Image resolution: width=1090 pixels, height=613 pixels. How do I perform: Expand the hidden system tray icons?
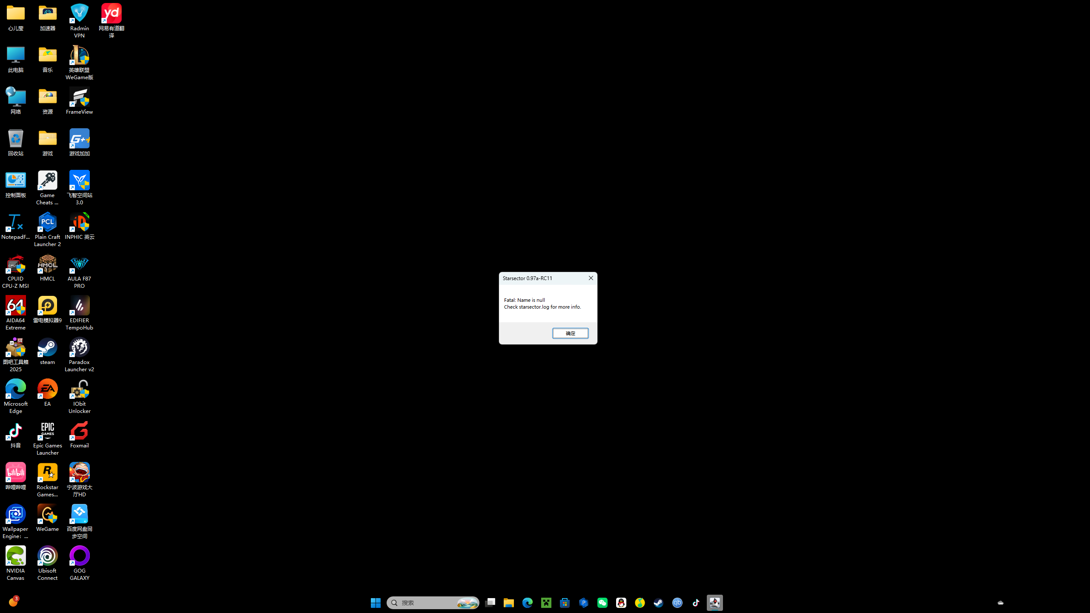1000,602
